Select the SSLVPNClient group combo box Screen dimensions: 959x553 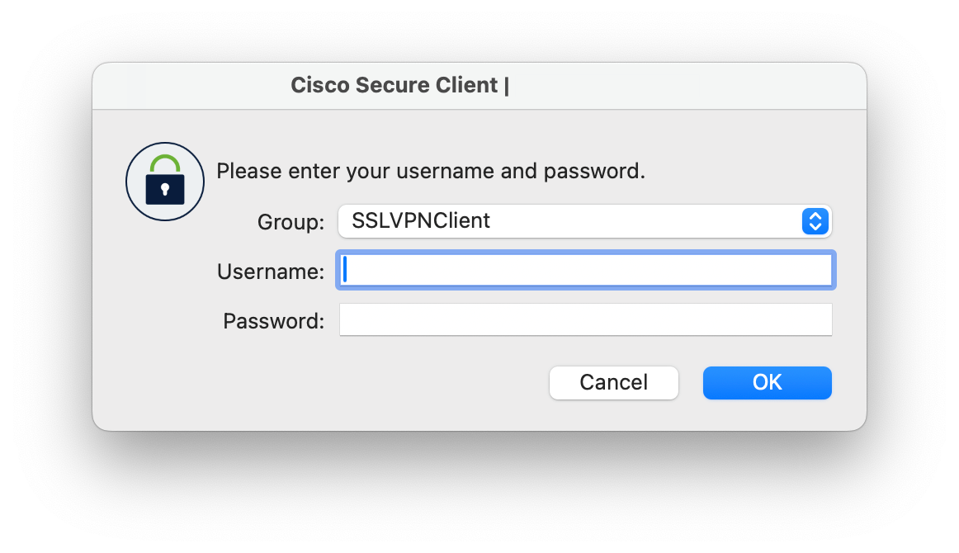coord(585,221)
